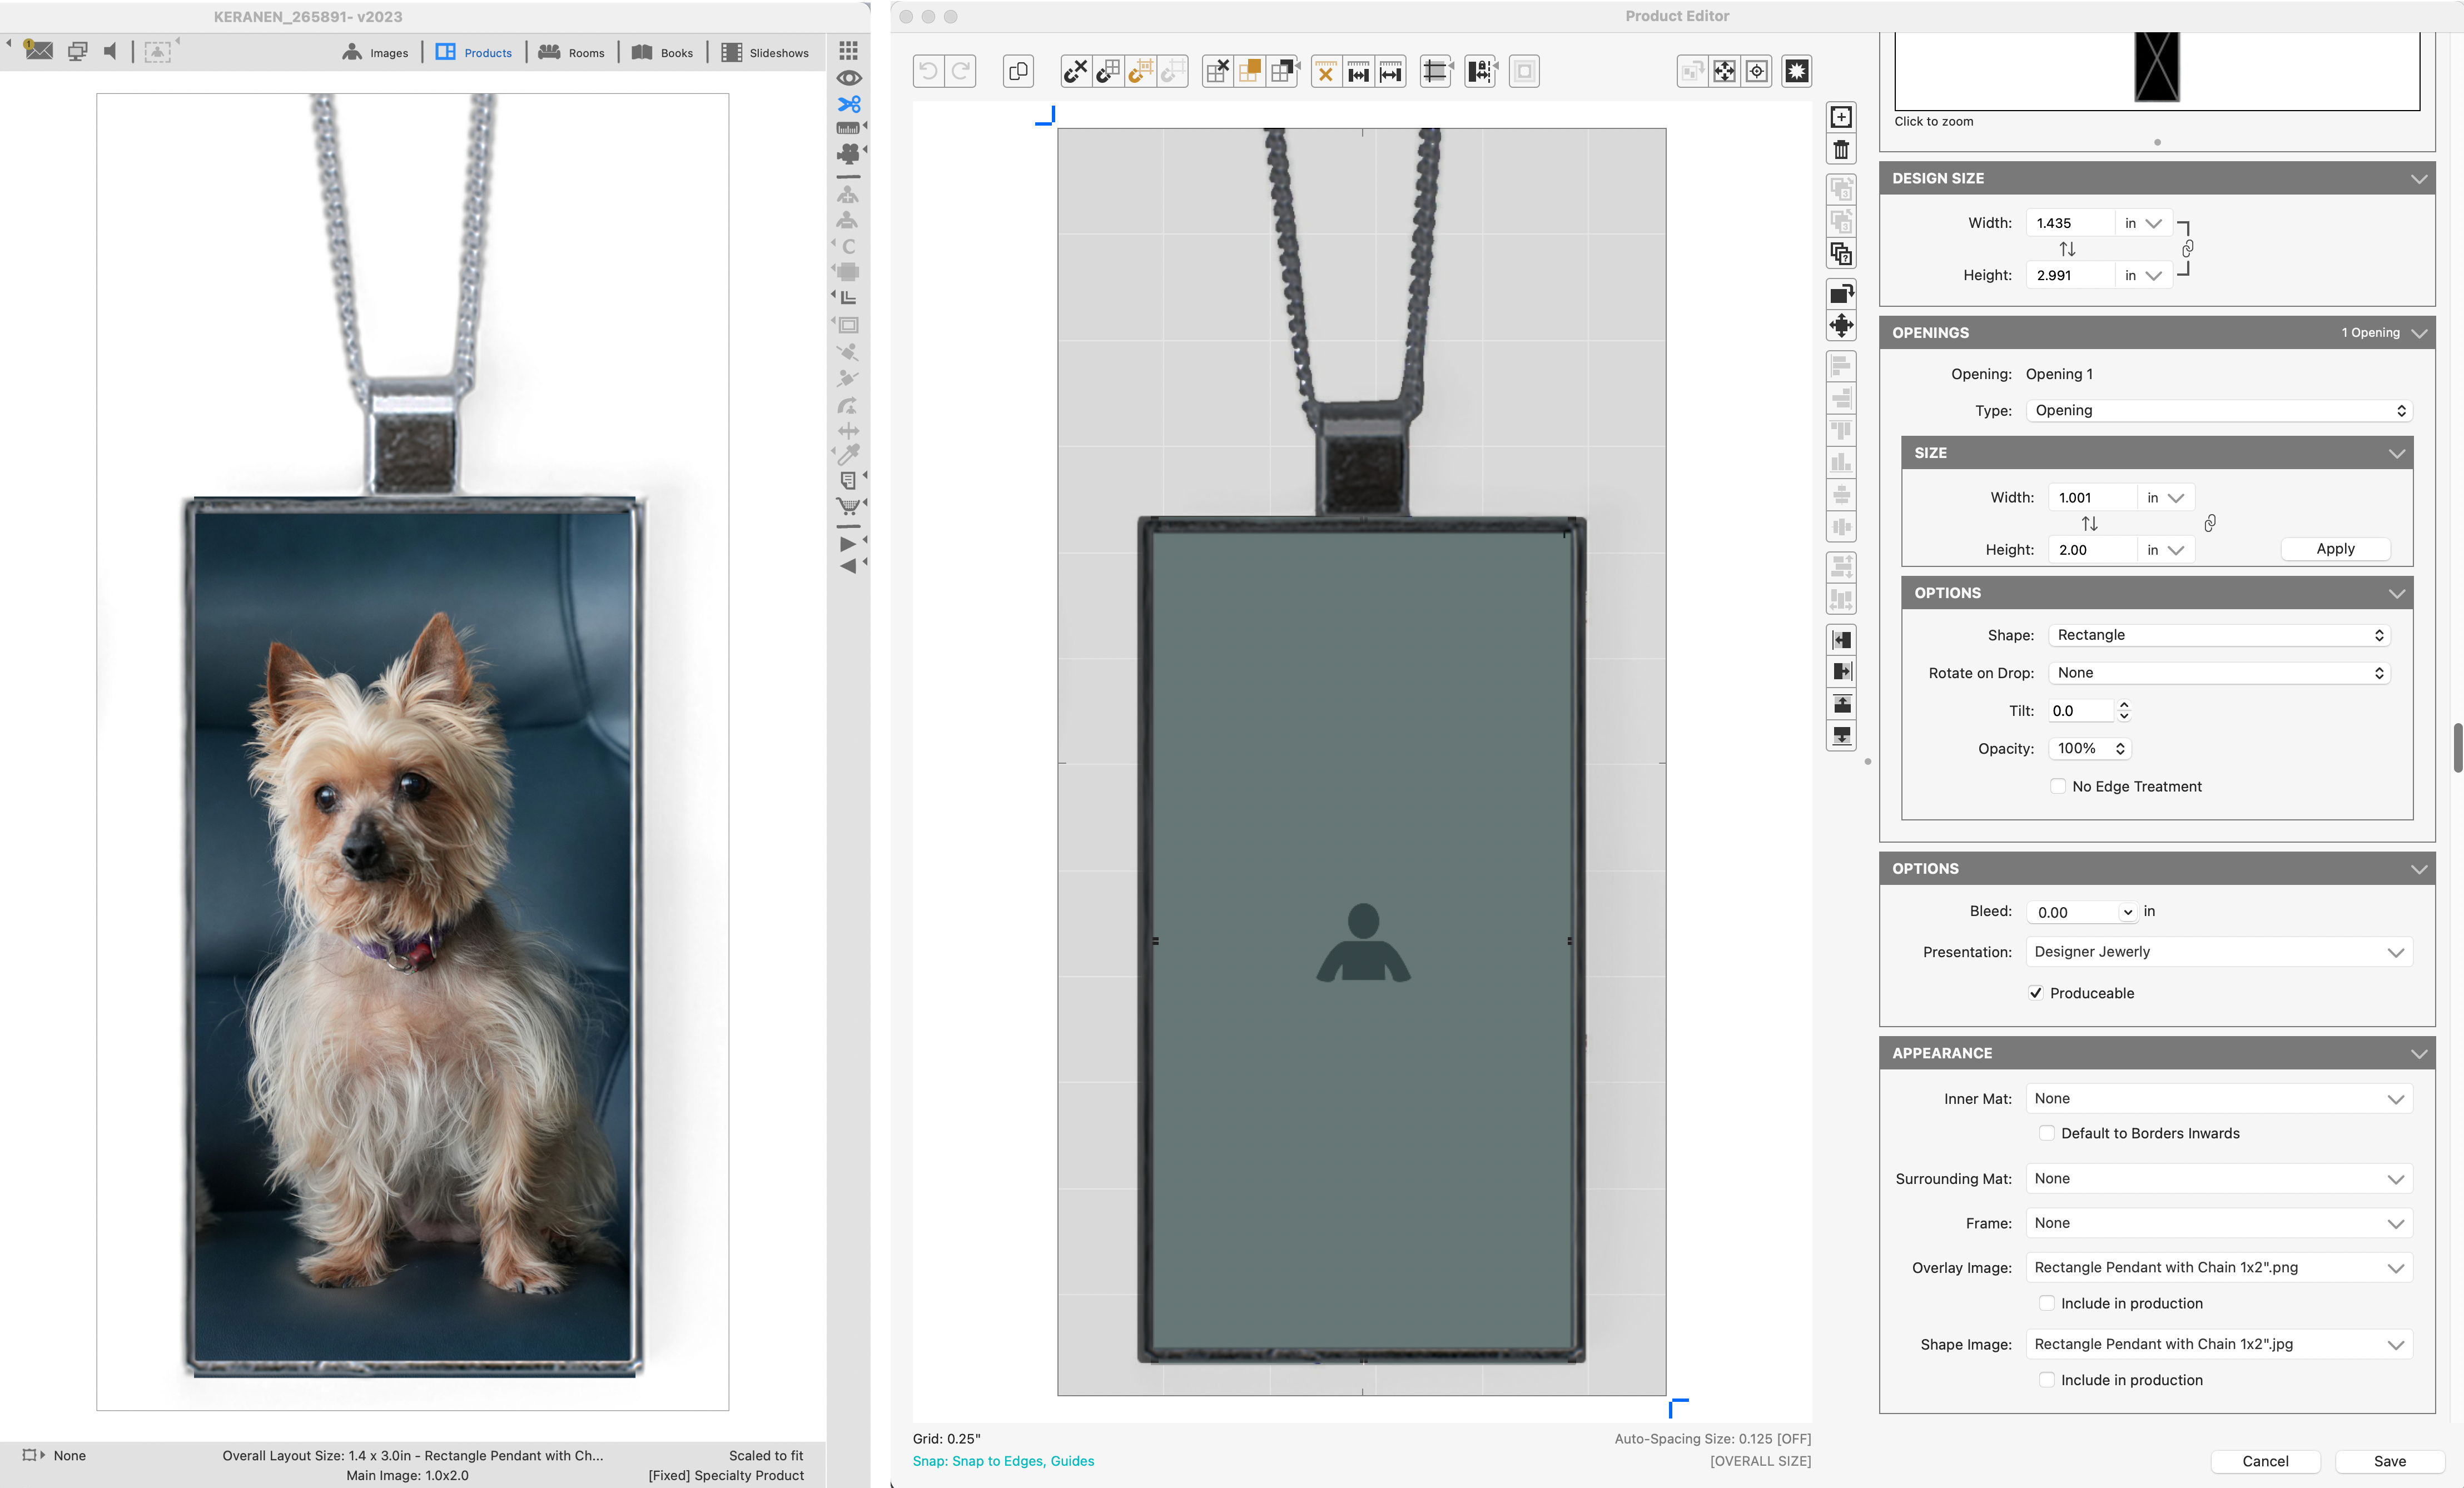
Task: Click the center target icon in toolbar
Action: click(1757, 71)
